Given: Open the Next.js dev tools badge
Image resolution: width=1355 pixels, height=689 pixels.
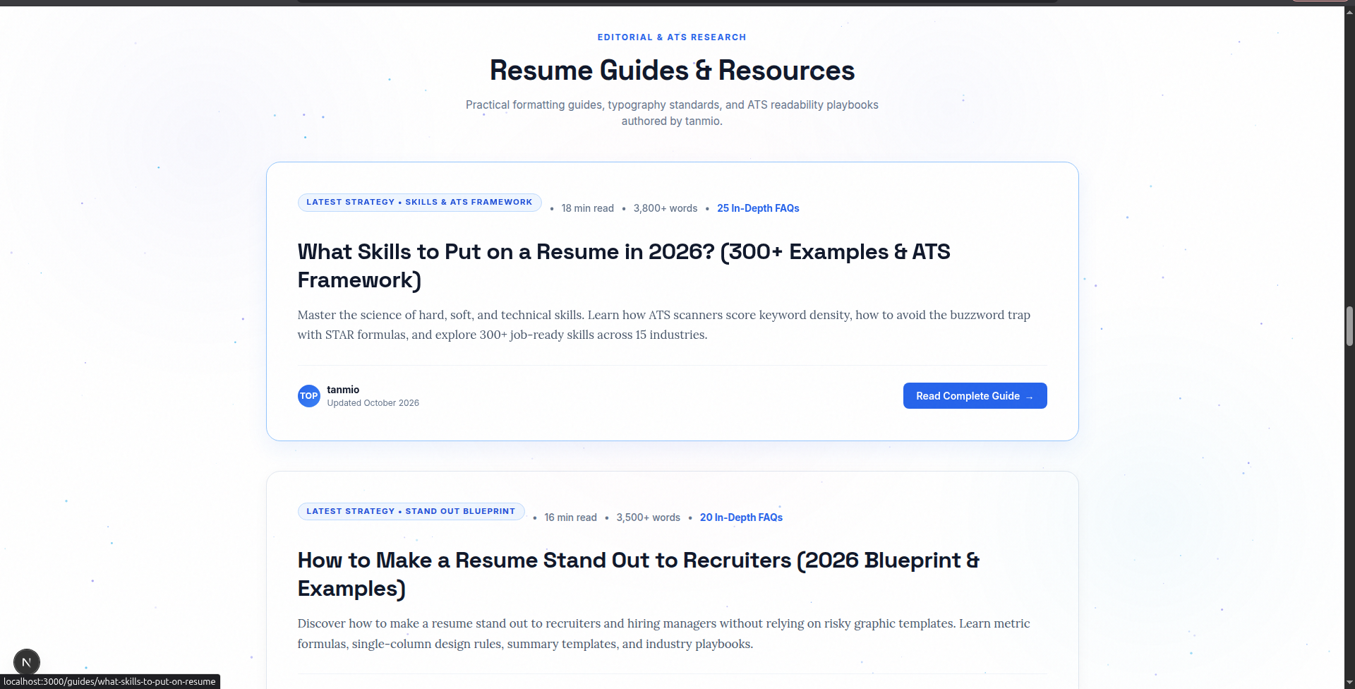Looking at the screenshot, I should [27, 662].
